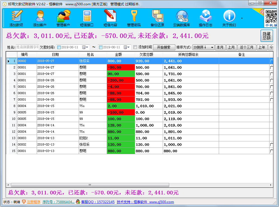Open the 短信接口 settings icon
The width and height of the screenshot is (279, 207).
tap(87, 18)
